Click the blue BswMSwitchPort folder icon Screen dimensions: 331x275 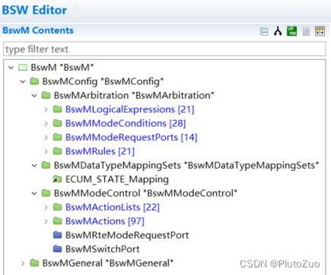coord(58,249)
